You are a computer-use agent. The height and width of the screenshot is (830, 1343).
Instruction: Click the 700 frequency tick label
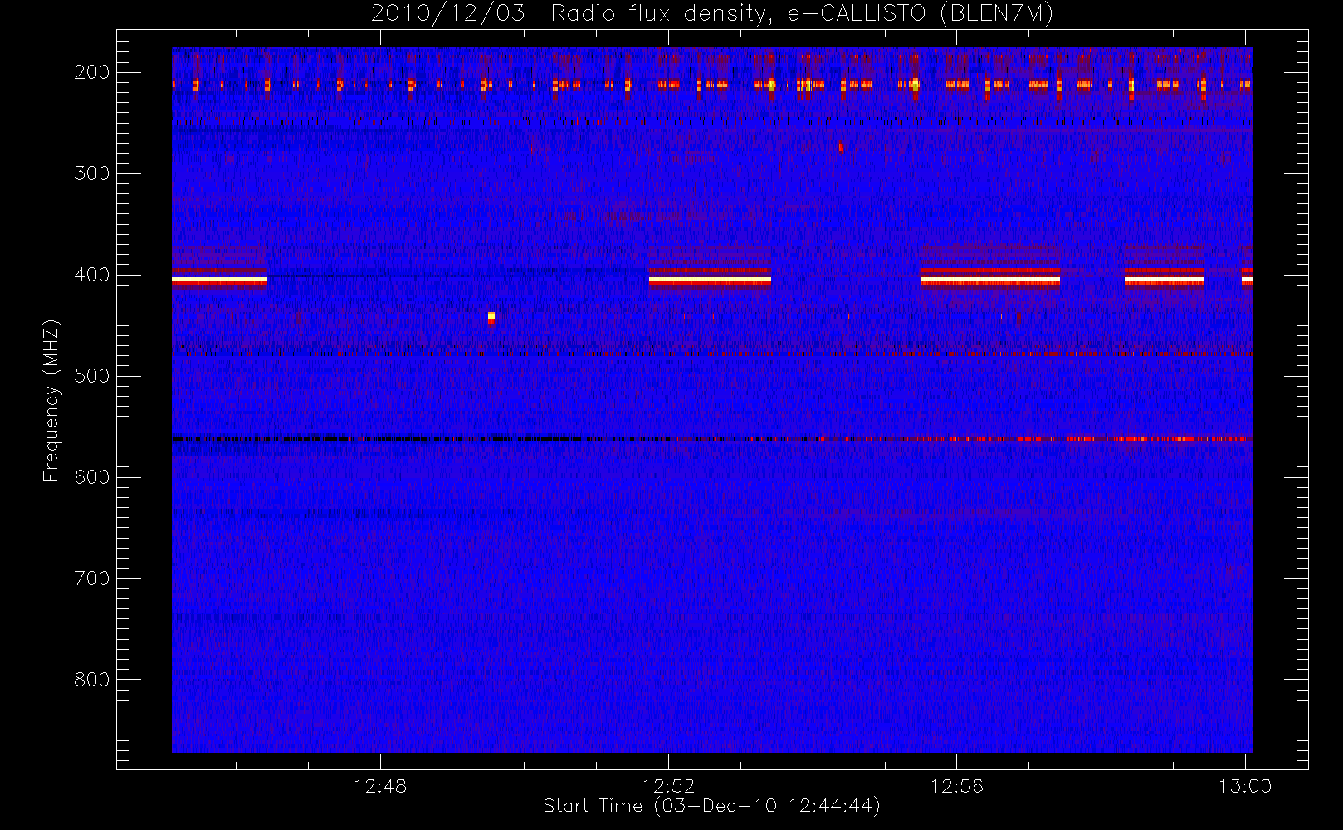pyautogui.click(x=92, y=579)
